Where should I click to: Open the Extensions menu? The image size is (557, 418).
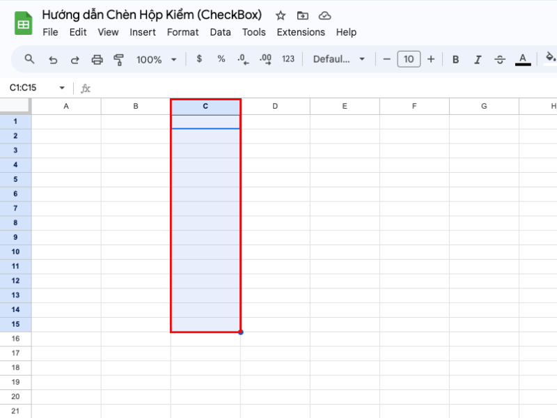[301, 32]
